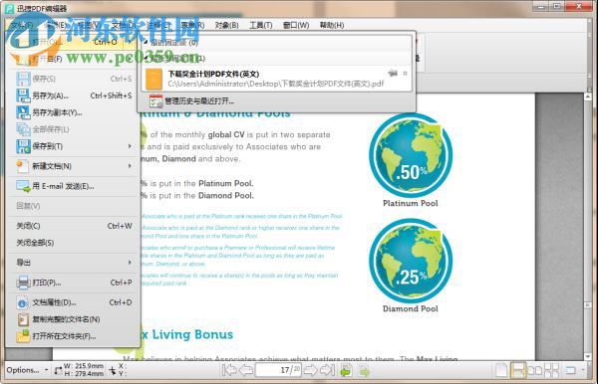
Task: Click the split arrow beside 打开(O)...
Action: click(130, 42)
